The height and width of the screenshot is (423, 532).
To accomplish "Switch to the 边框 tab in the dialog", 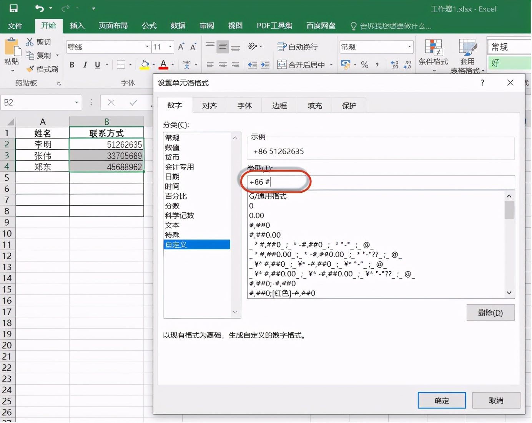I will click(279, 106).
